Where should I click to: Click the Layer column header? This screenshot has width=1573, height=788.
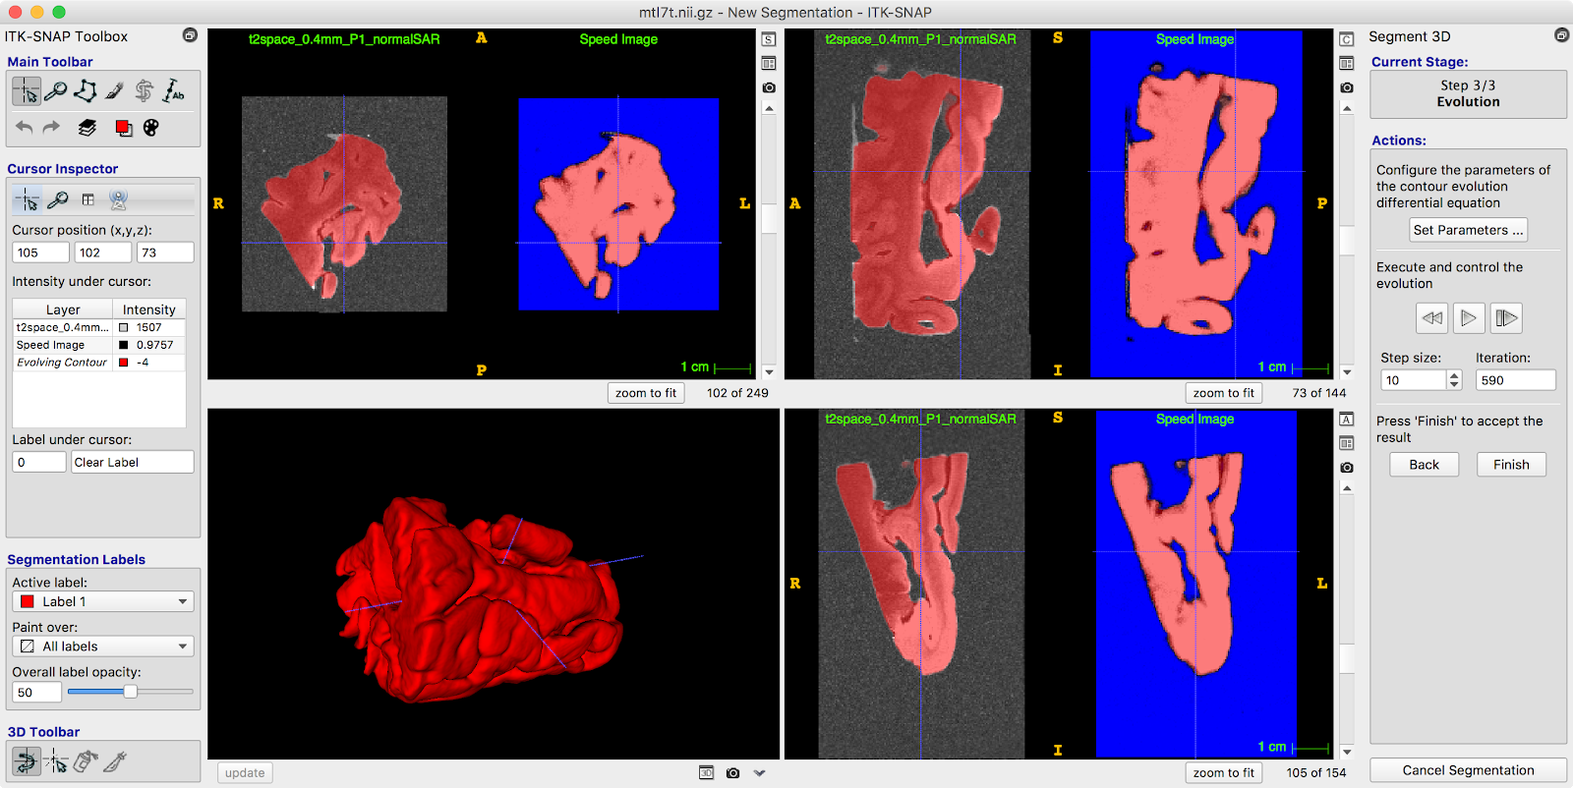click(63, 310)
